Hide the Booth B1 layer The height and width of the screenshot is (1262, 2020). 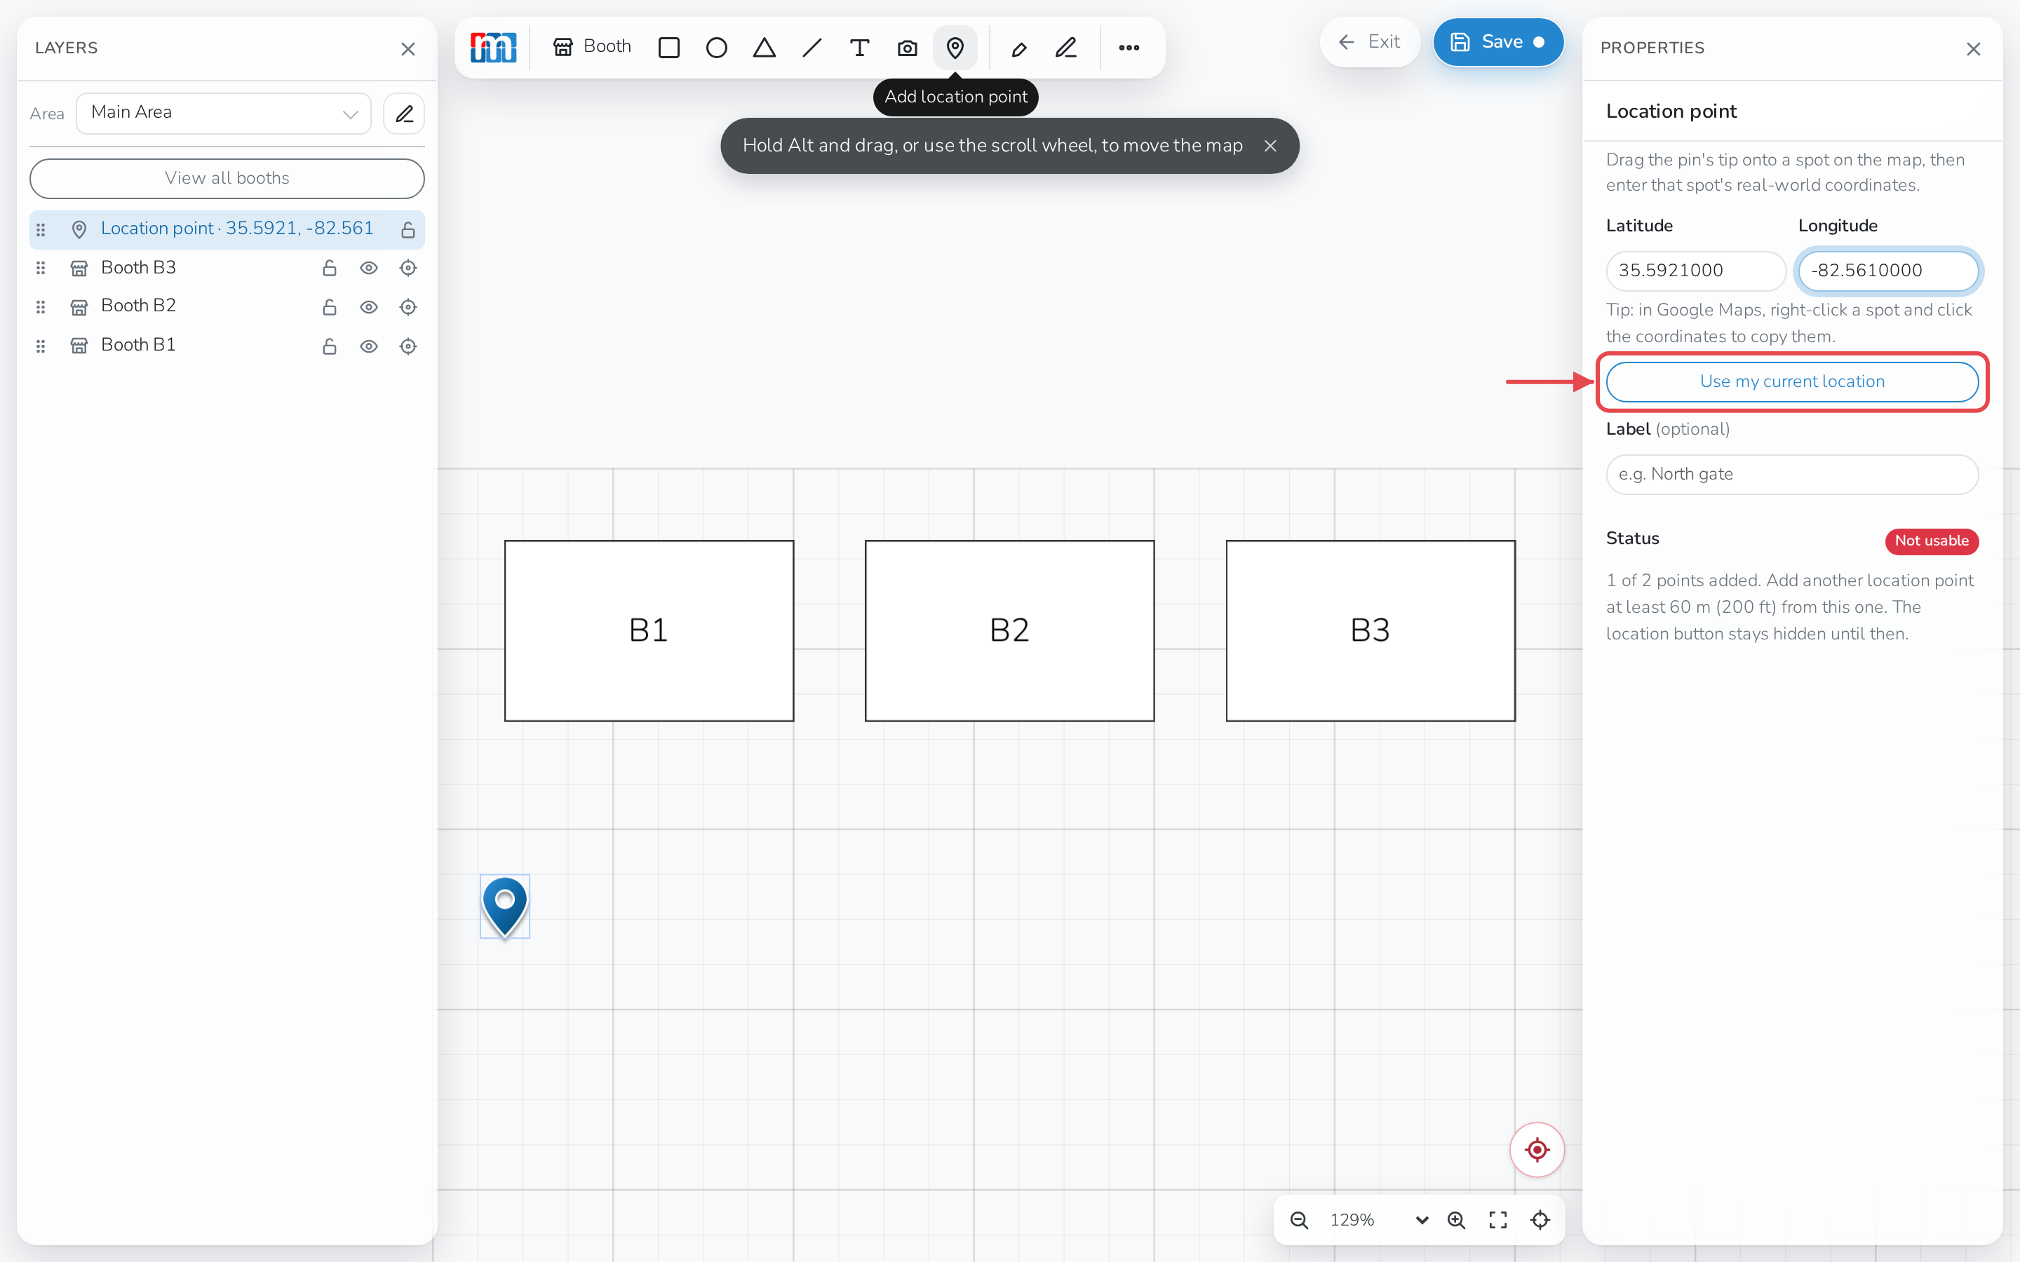pyautogui.click(x=369, y=346)
